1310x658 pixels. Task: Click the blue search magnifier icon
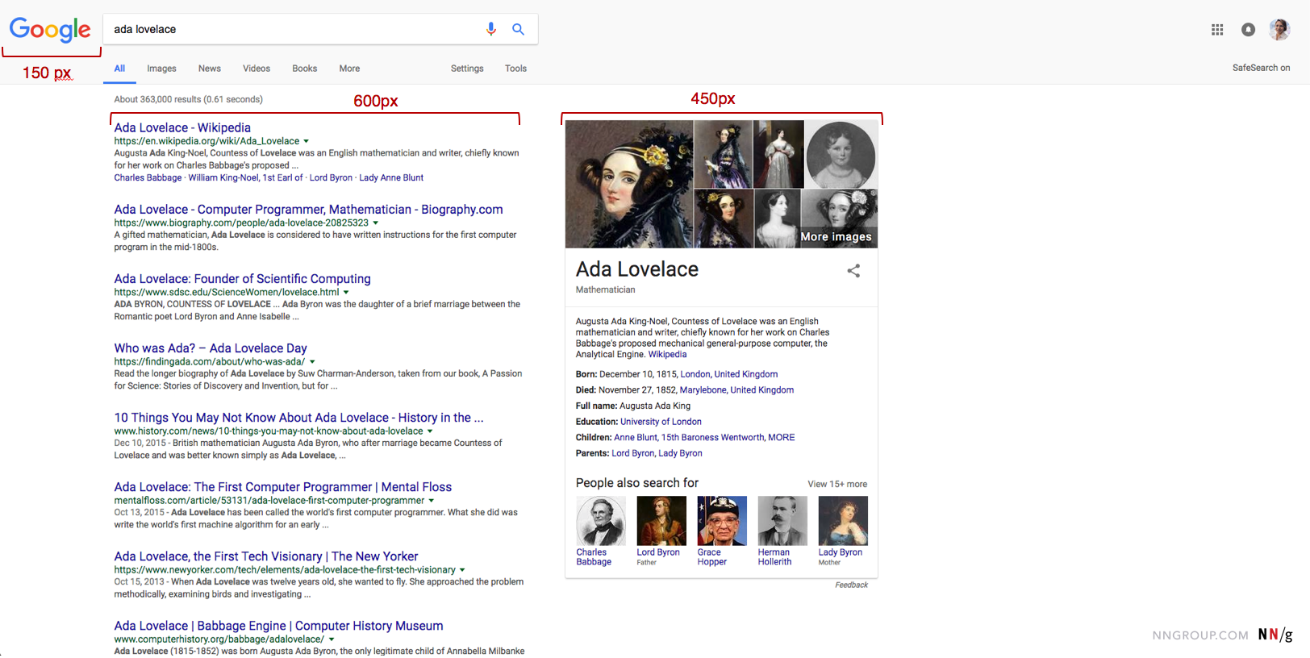pyautogui.click(x=518, y=29)
